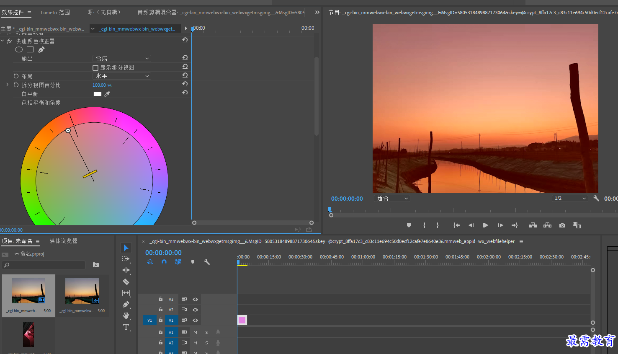Image resolution: width=618 pixels, height=354 pixels.
Task: Select the Slip tool
Action: [126, 293]
